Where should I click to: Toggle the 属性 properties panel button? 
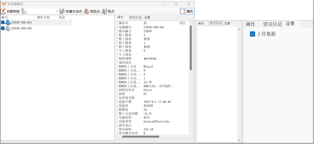(x=187, y=11)
